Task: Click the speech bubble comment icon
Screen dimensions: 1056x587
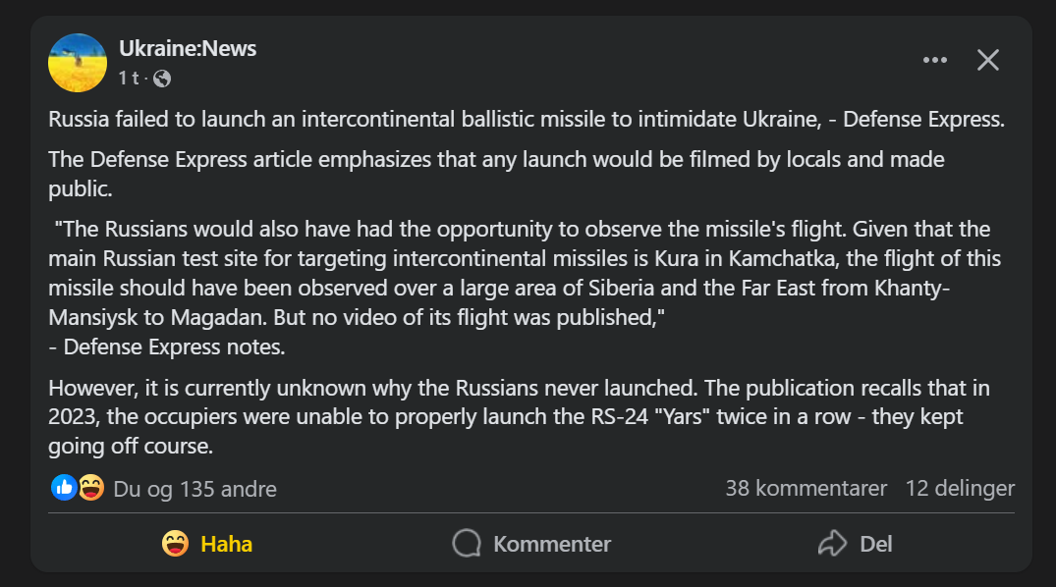Action: coord(467,543)
